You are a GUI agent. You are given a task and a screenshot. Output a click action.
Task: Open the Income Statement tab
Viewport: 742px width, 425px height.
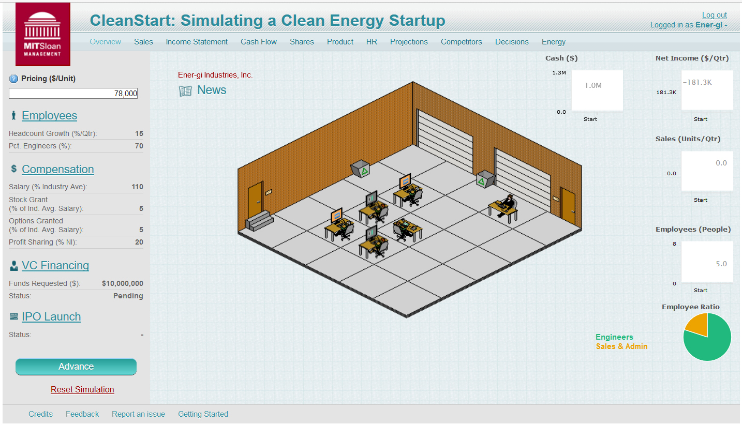[x=197, y=42]
